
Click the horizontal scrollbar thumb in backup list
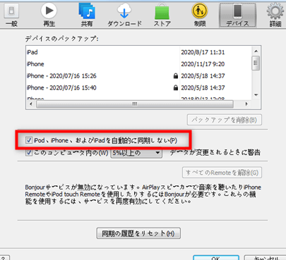135,104
